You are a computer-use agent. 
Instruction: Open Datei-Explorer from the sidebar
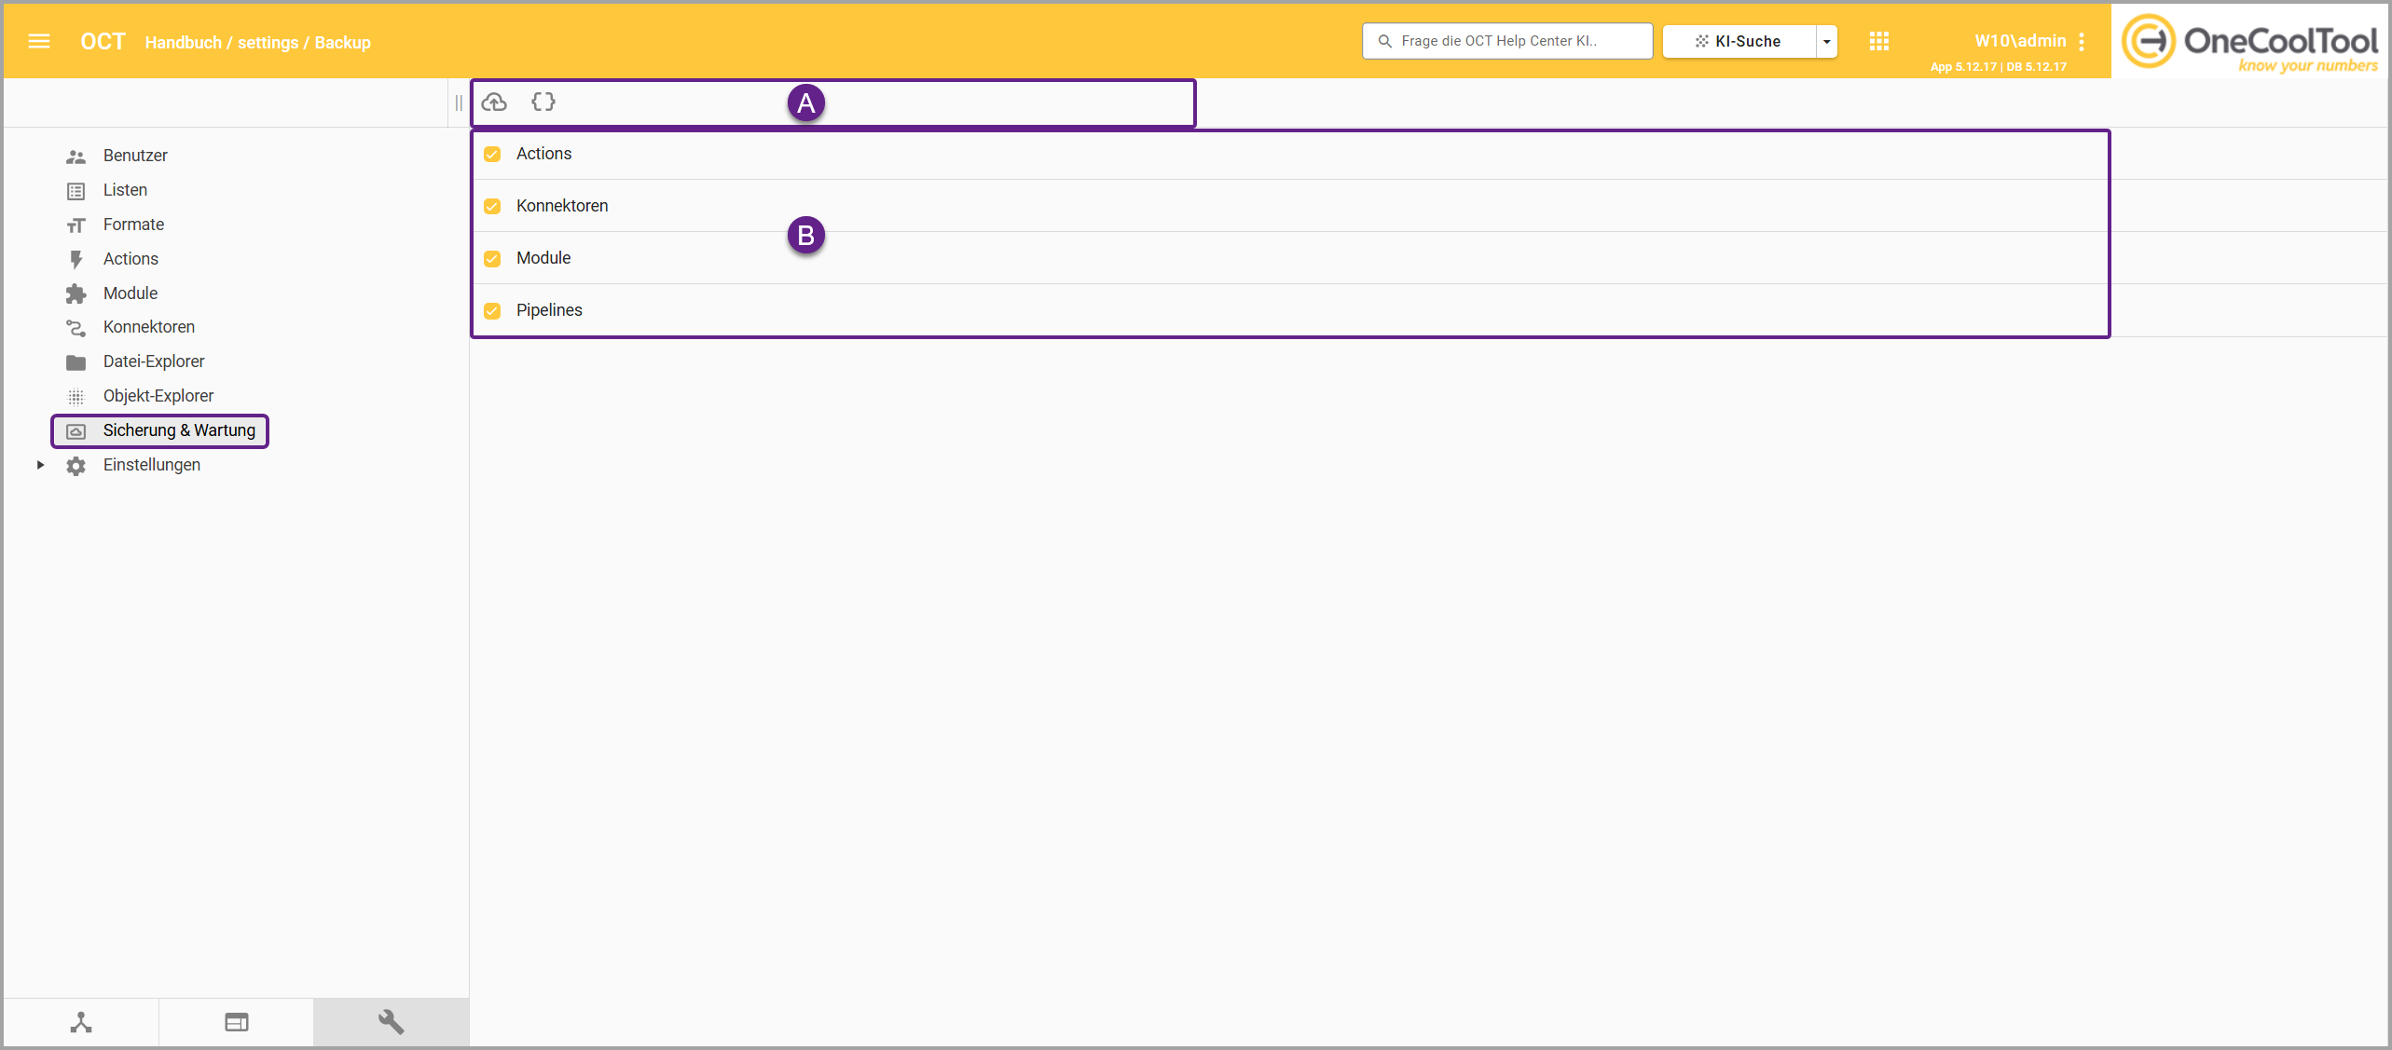[x=153, y=361]
